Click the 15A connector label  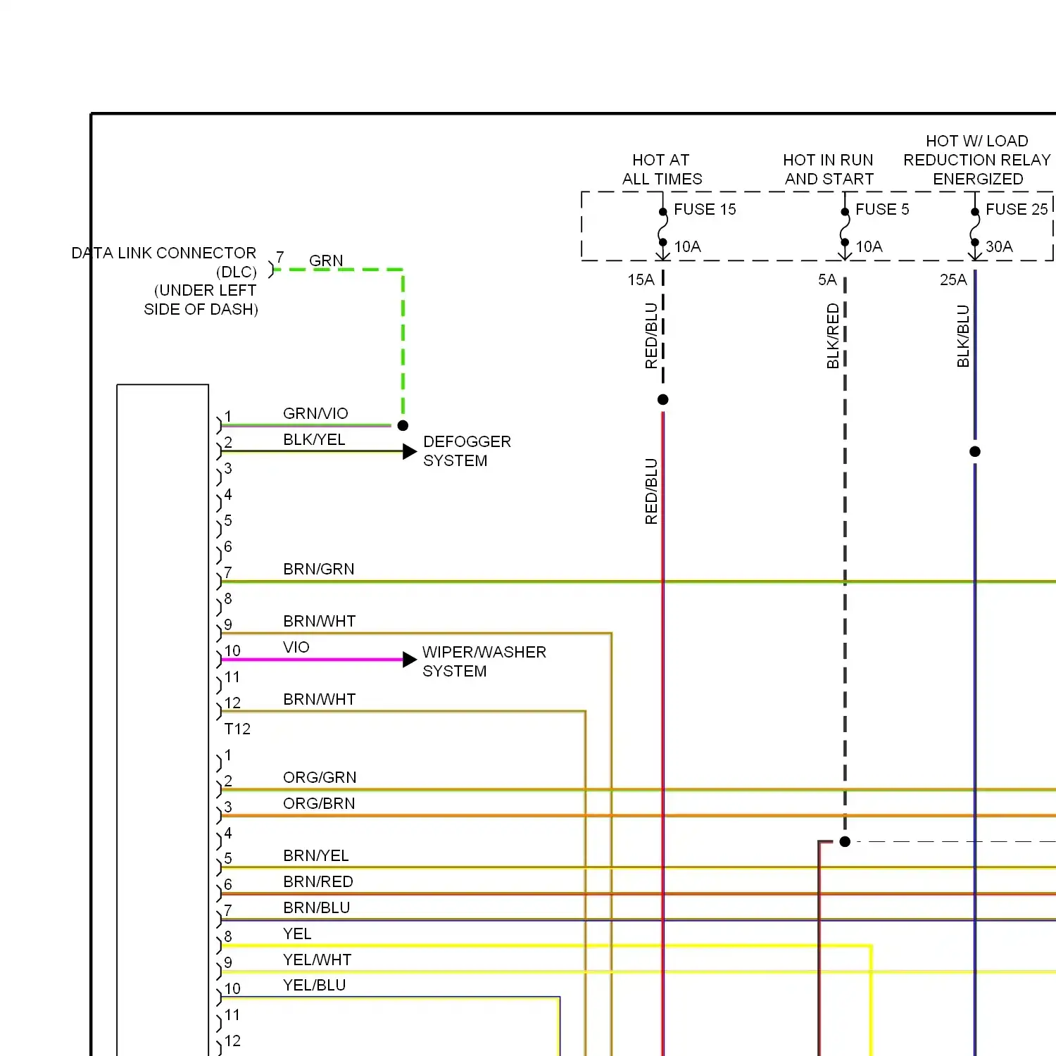(641, 279)
